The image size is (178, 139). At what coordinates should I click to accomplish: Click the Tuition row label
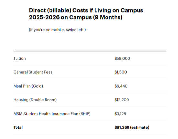point(19,58)
